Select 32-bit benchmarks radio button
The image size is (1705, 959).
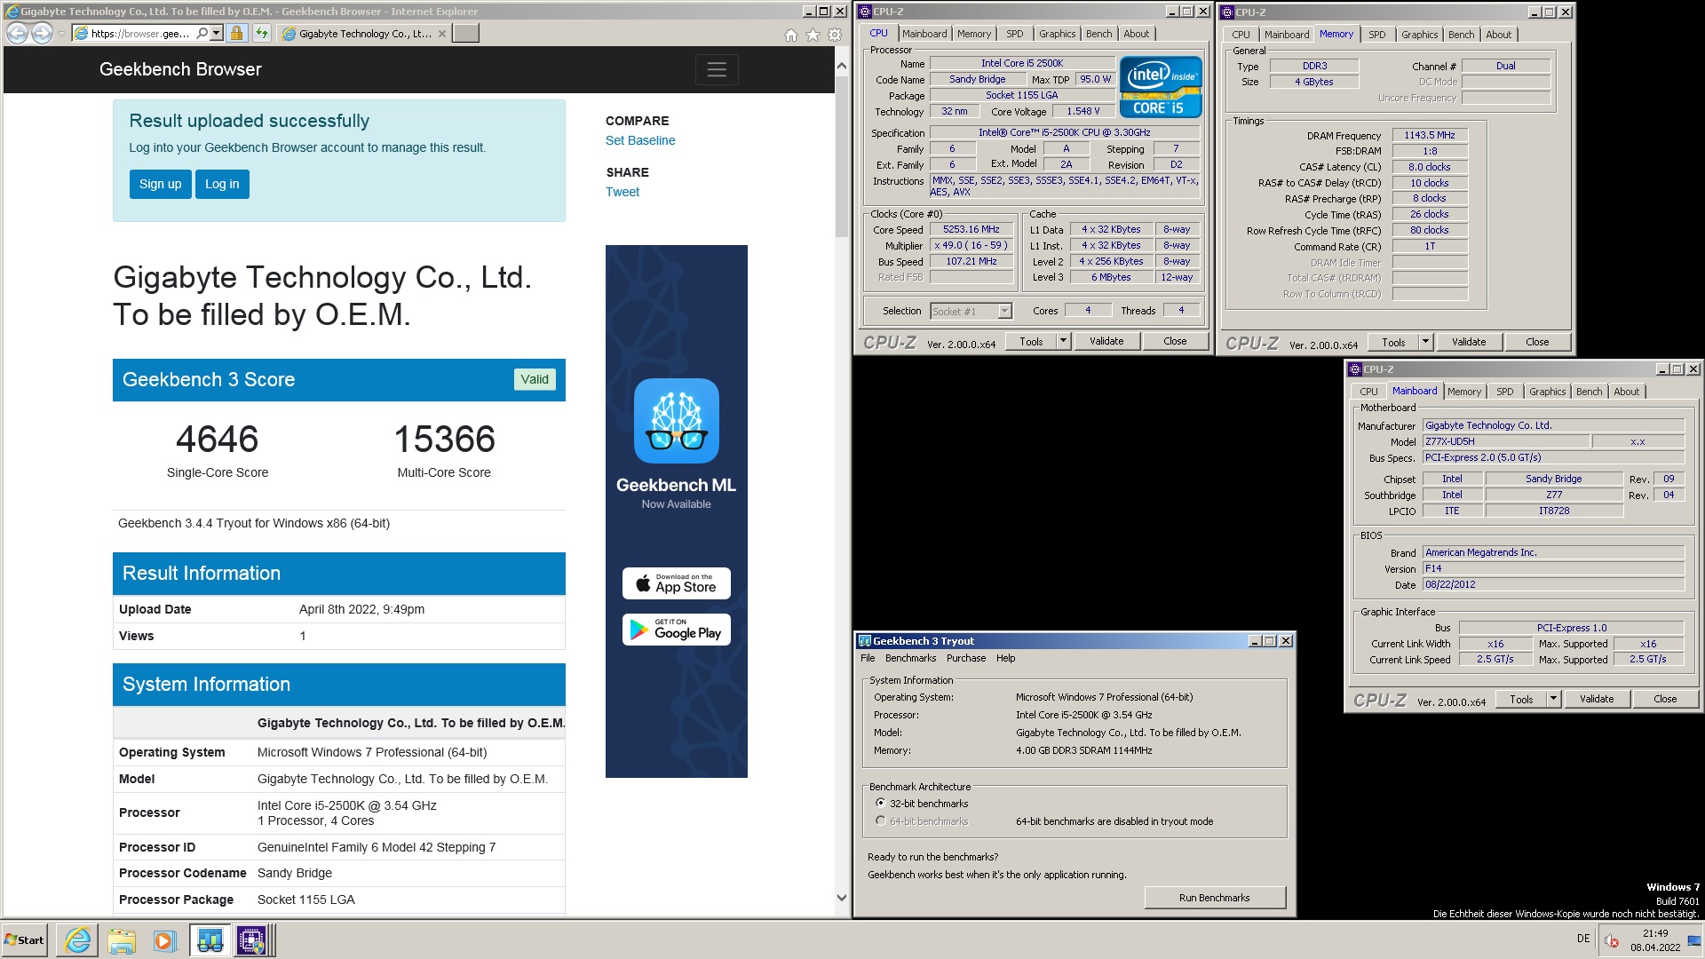pos(880,803)
